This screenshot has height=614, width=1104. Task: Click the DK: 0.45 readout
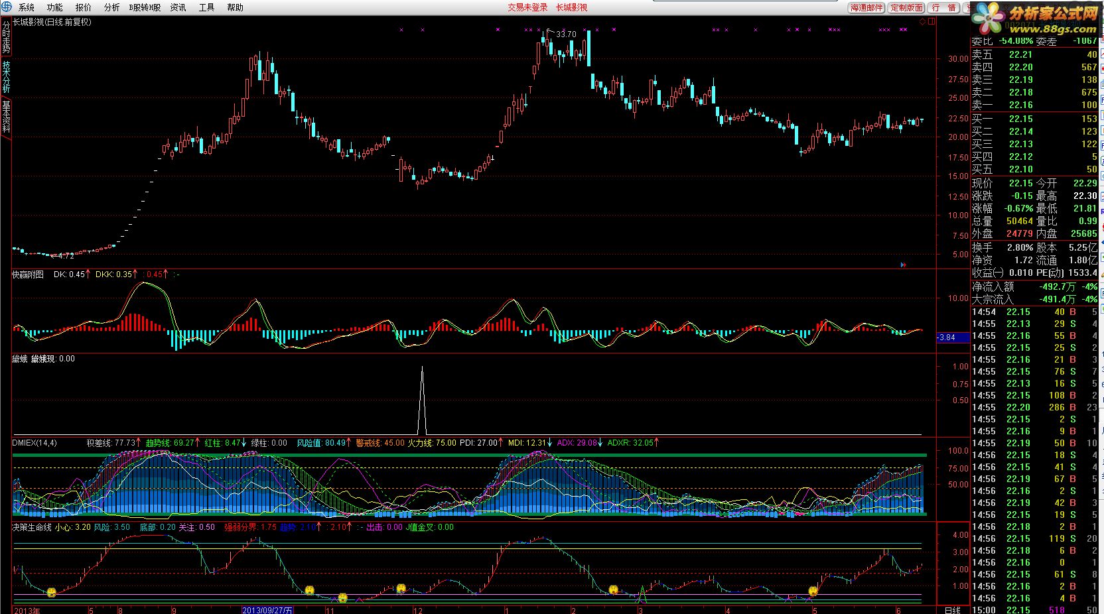tap(72, 274)
